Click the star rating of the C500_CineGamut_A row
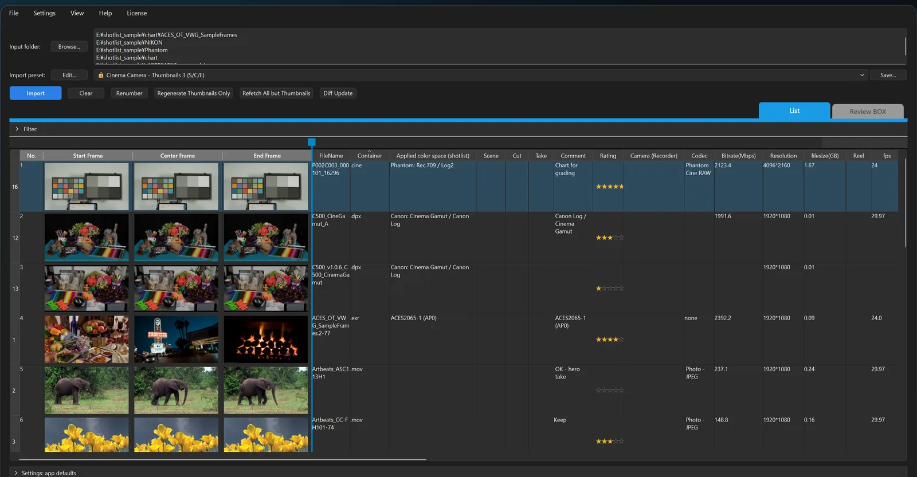The height and width of the screenshot is (477, 917). tap(610, 238)
